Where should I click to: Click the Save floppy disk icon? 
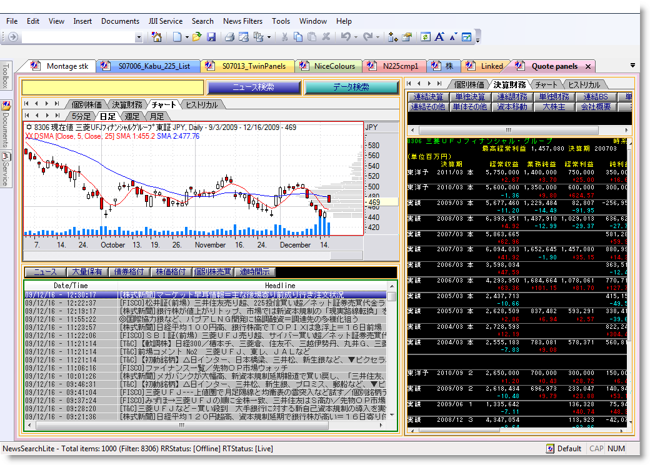point(211,37)
